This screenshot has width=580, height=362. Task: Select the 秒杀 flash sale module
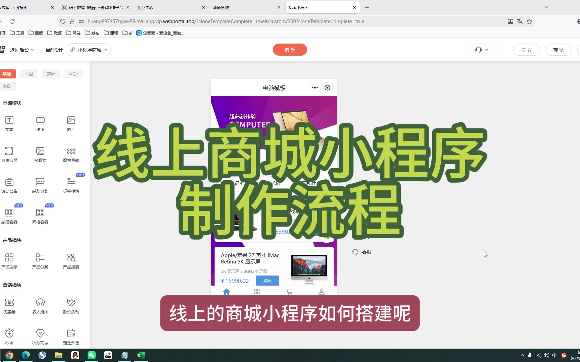point(9,334)
